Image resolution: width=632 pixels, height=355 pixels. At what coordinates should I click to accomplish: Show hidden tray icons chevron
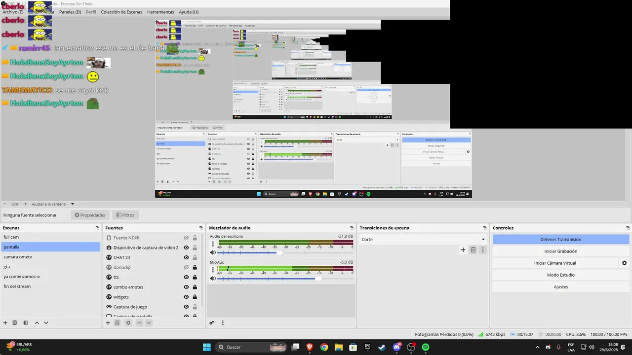(537, 347)
